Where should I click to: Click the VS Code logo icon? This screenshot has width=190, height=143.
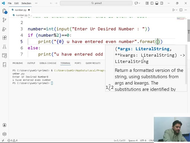point(3,3)
